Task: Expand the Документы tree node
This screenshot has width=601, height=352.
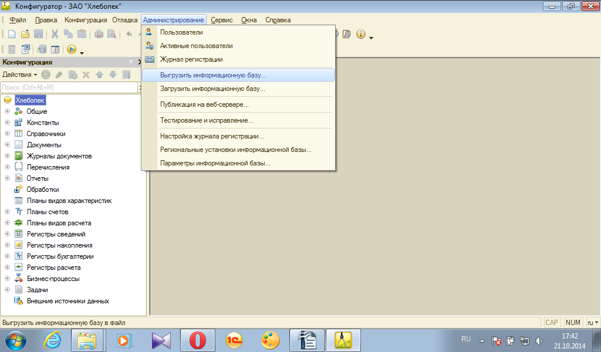Action: click(x=7, y=145)
